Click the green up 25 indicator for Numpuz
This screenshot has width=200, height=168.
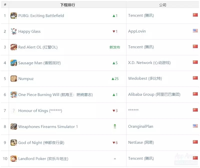point(115,79)
